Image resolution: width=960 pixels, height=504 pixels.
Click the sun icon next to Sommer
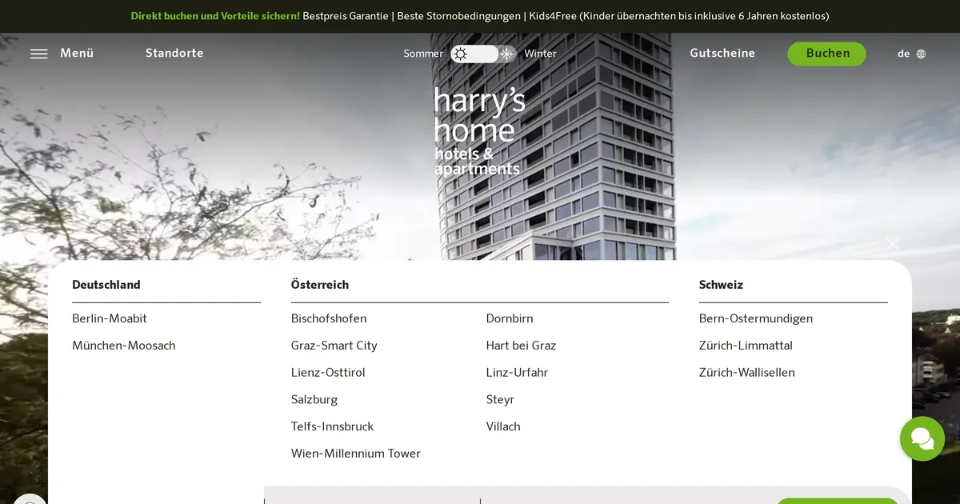coord(459,54)
